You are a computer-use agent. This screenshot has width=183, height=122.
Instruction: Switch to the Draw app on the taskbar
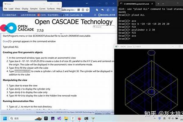pos(93,119)
